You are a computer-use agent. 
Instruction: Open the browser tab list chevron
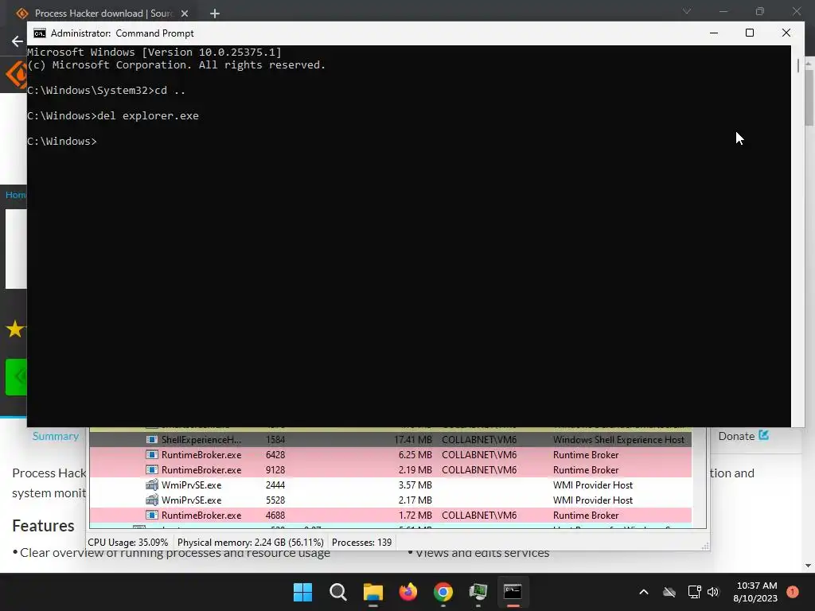pos(687,11)
